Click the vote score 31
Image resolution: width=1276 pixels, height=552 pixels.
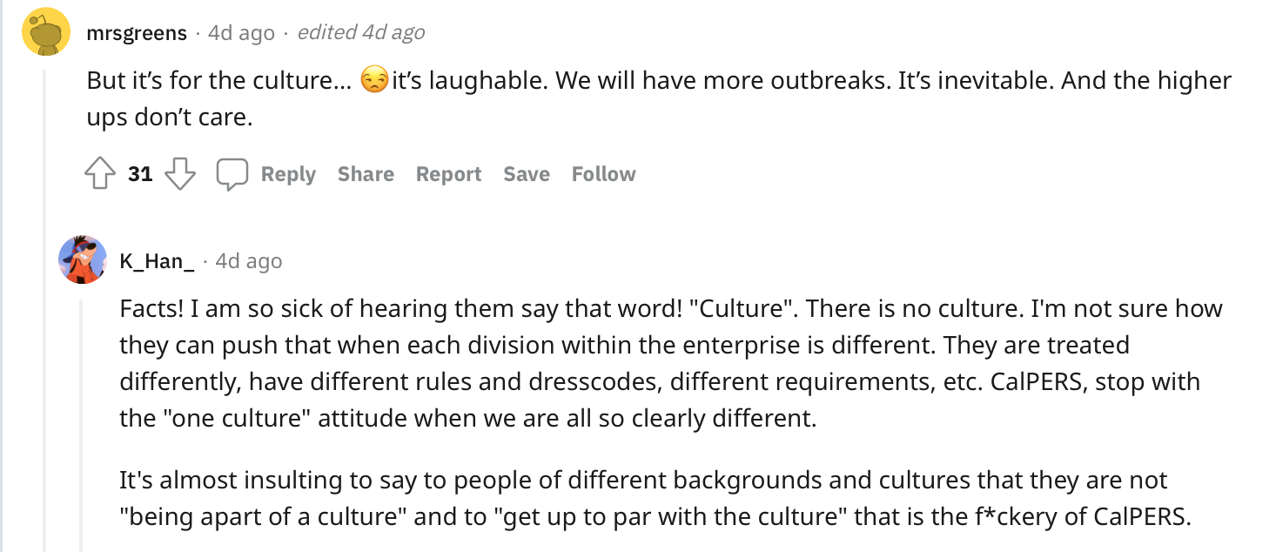pos(140,174)
